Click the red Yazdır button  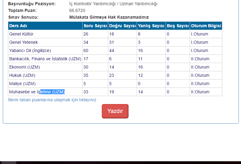pos(115,111)
